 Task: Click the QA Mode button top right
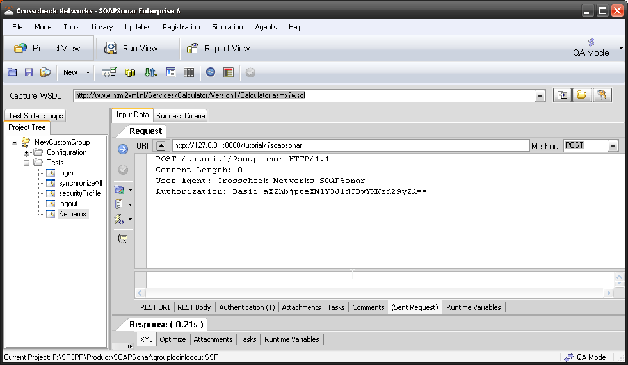(591, 48)
